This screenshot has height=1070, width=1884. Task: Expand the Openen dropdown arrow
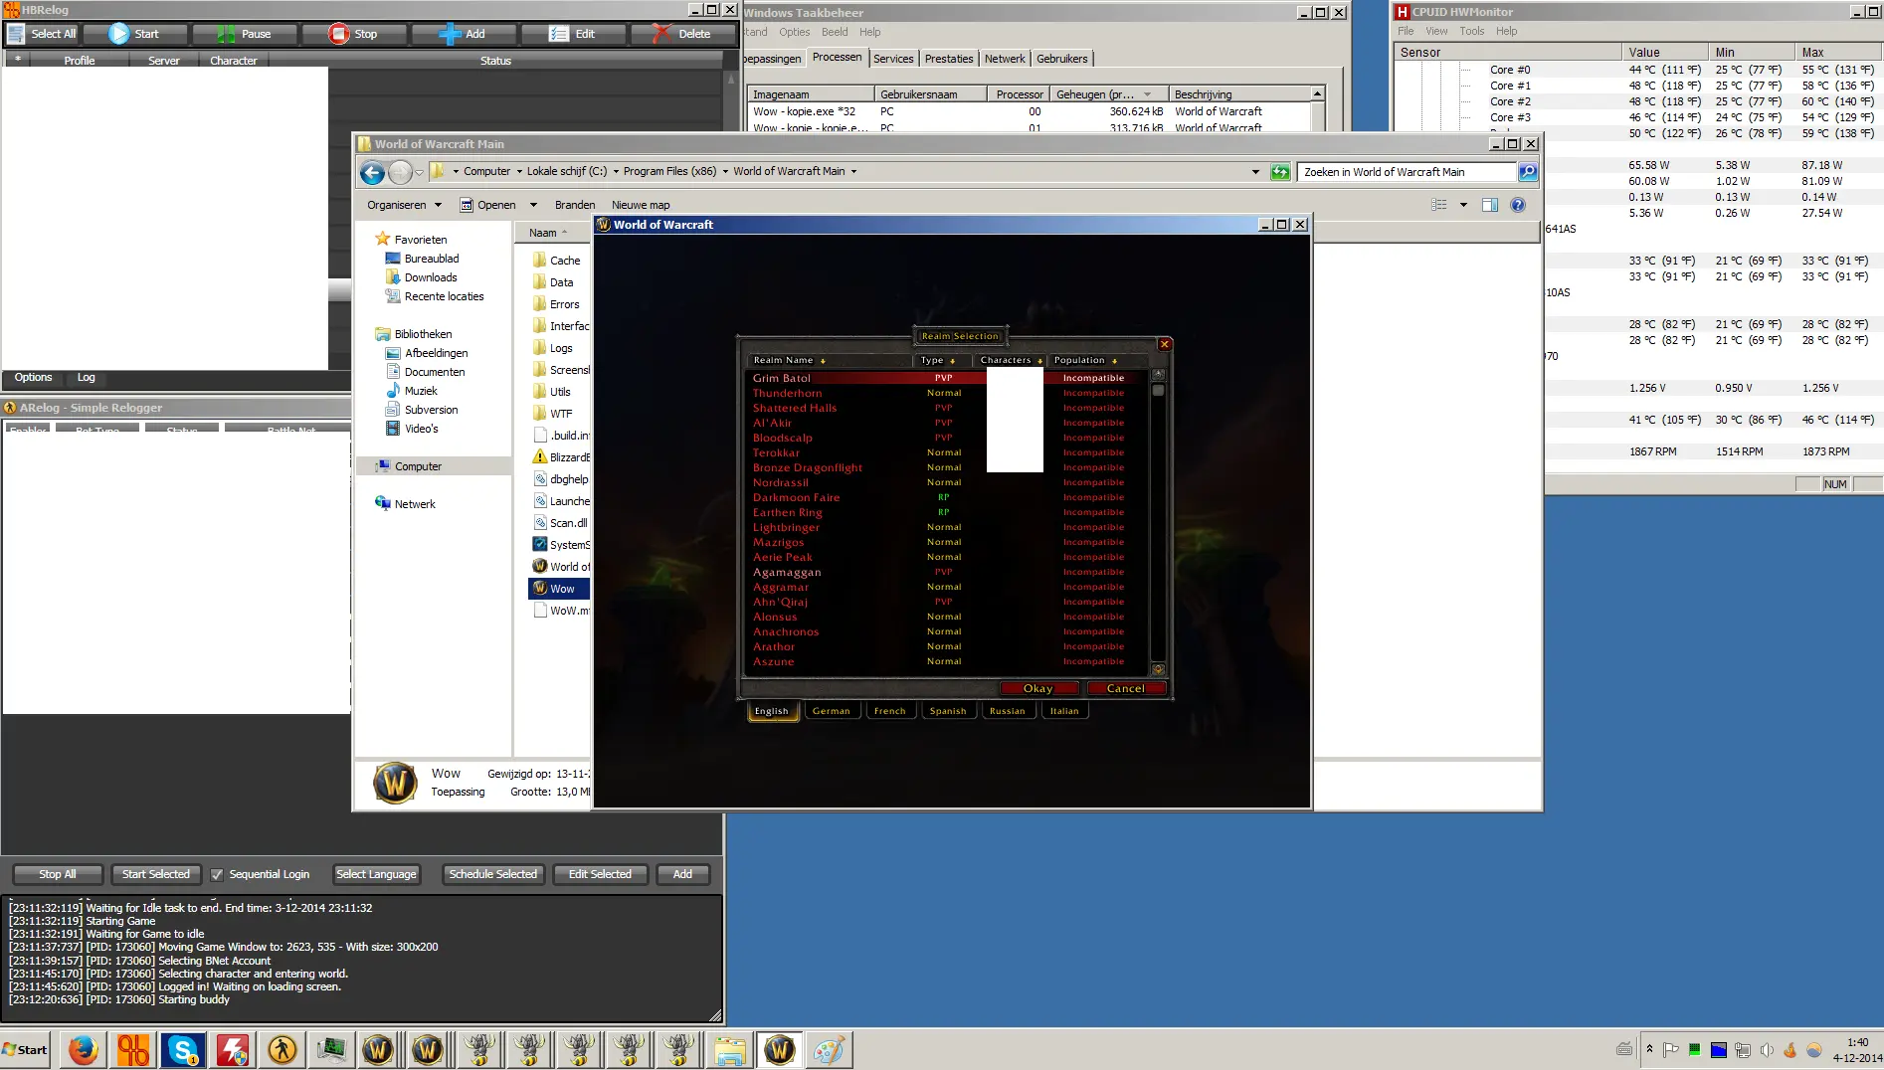[x=533, y=205]
